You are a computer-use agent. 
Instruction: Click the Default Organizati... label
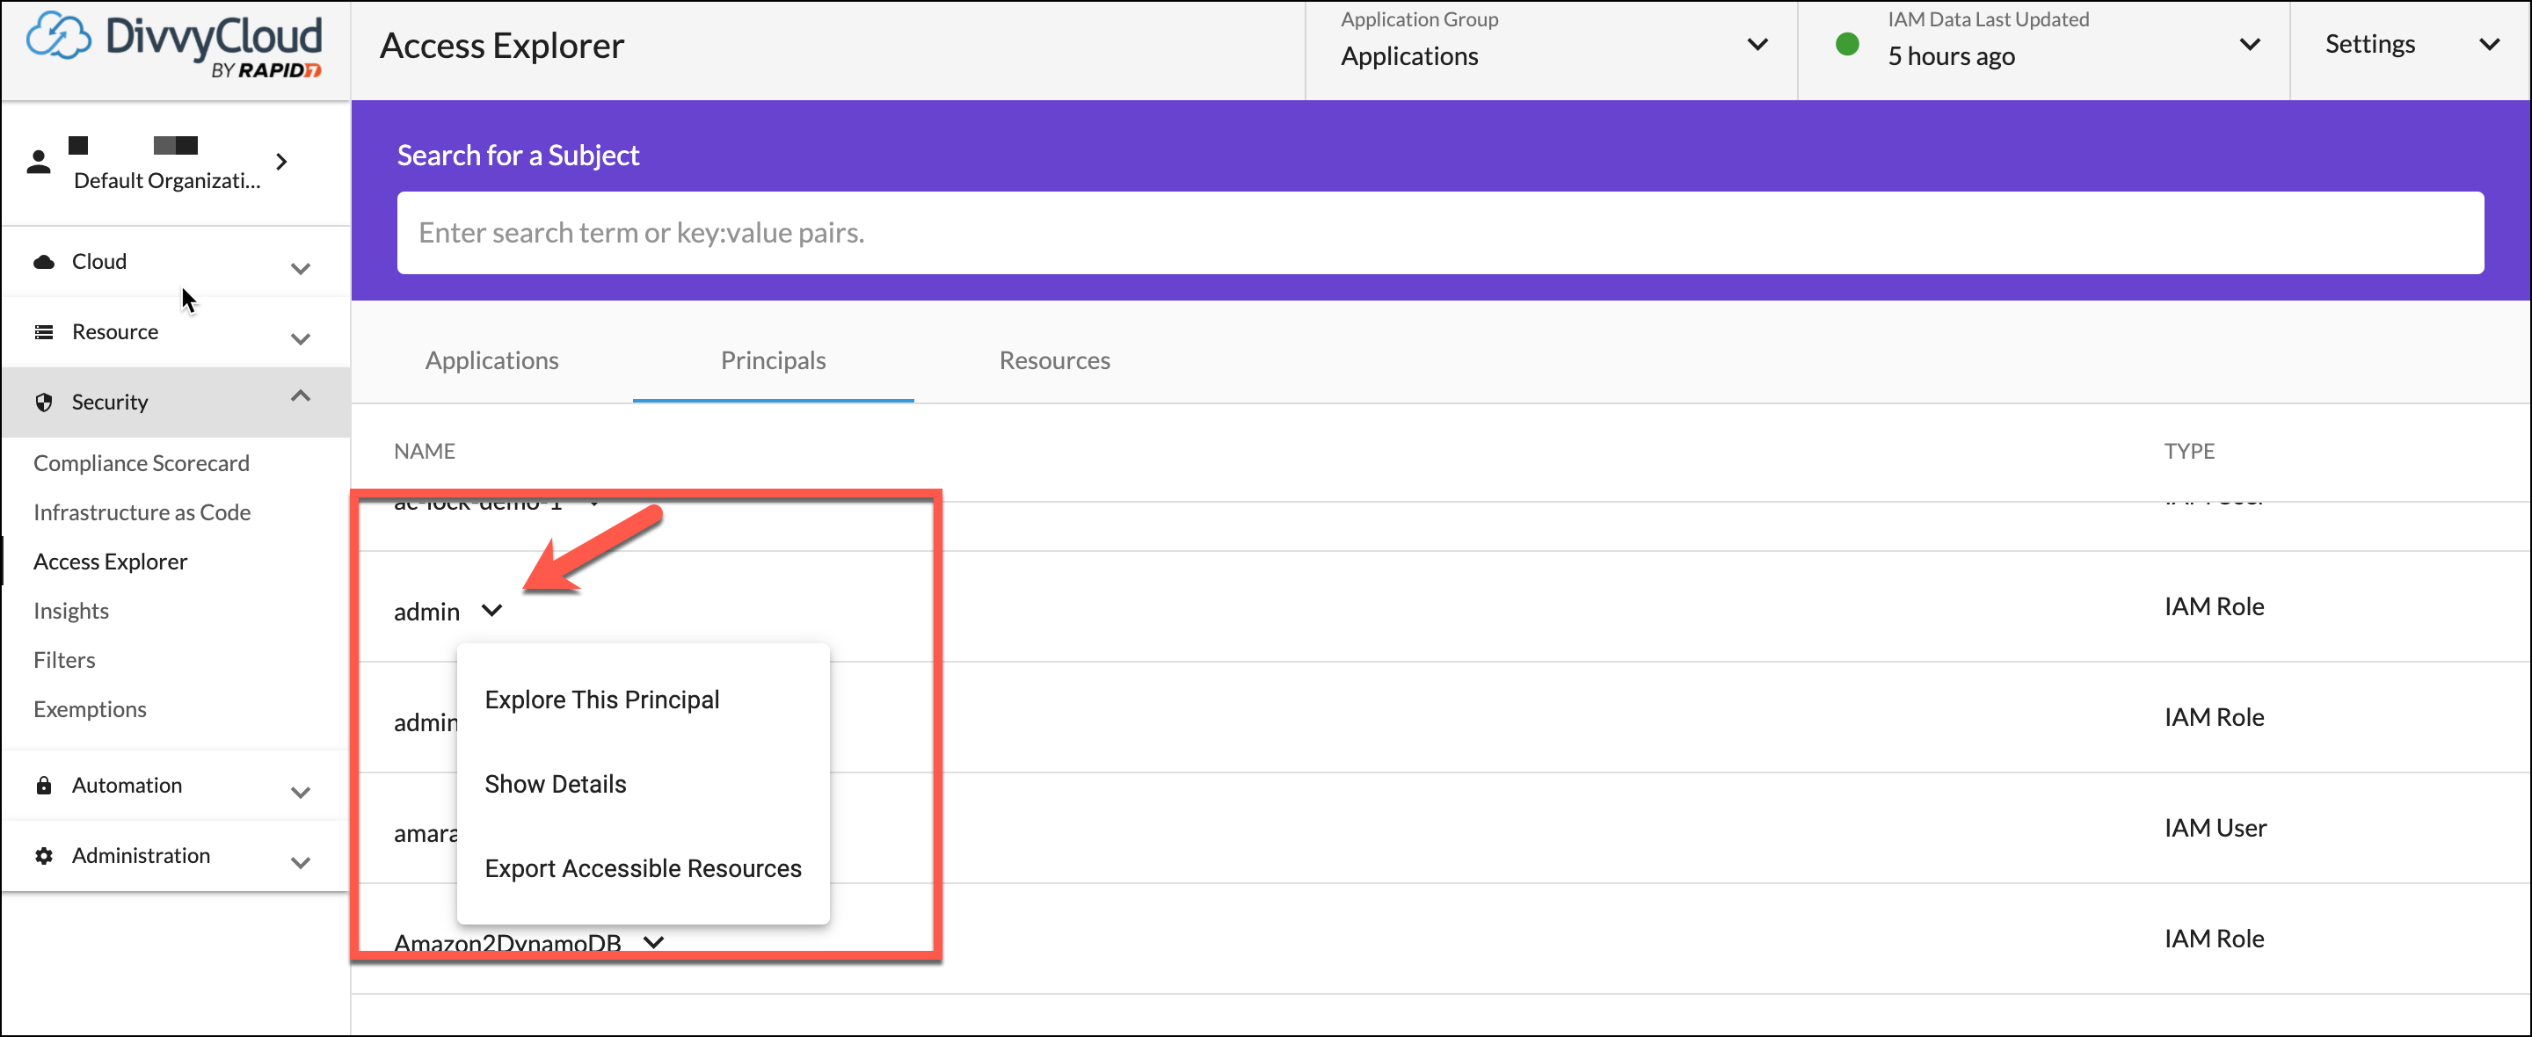pyautogui.click(x=167, y=181)
